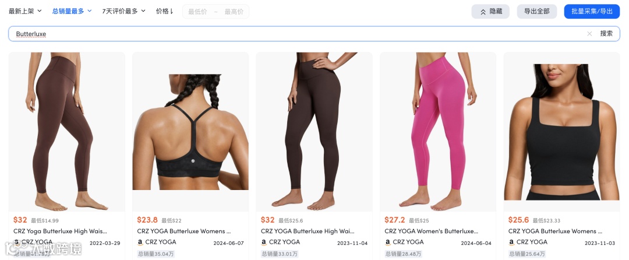Sort by 价格 descending arrow
The width and height of the screenshot is (629, 260).
pyautogui.click(x=164, y=11)
